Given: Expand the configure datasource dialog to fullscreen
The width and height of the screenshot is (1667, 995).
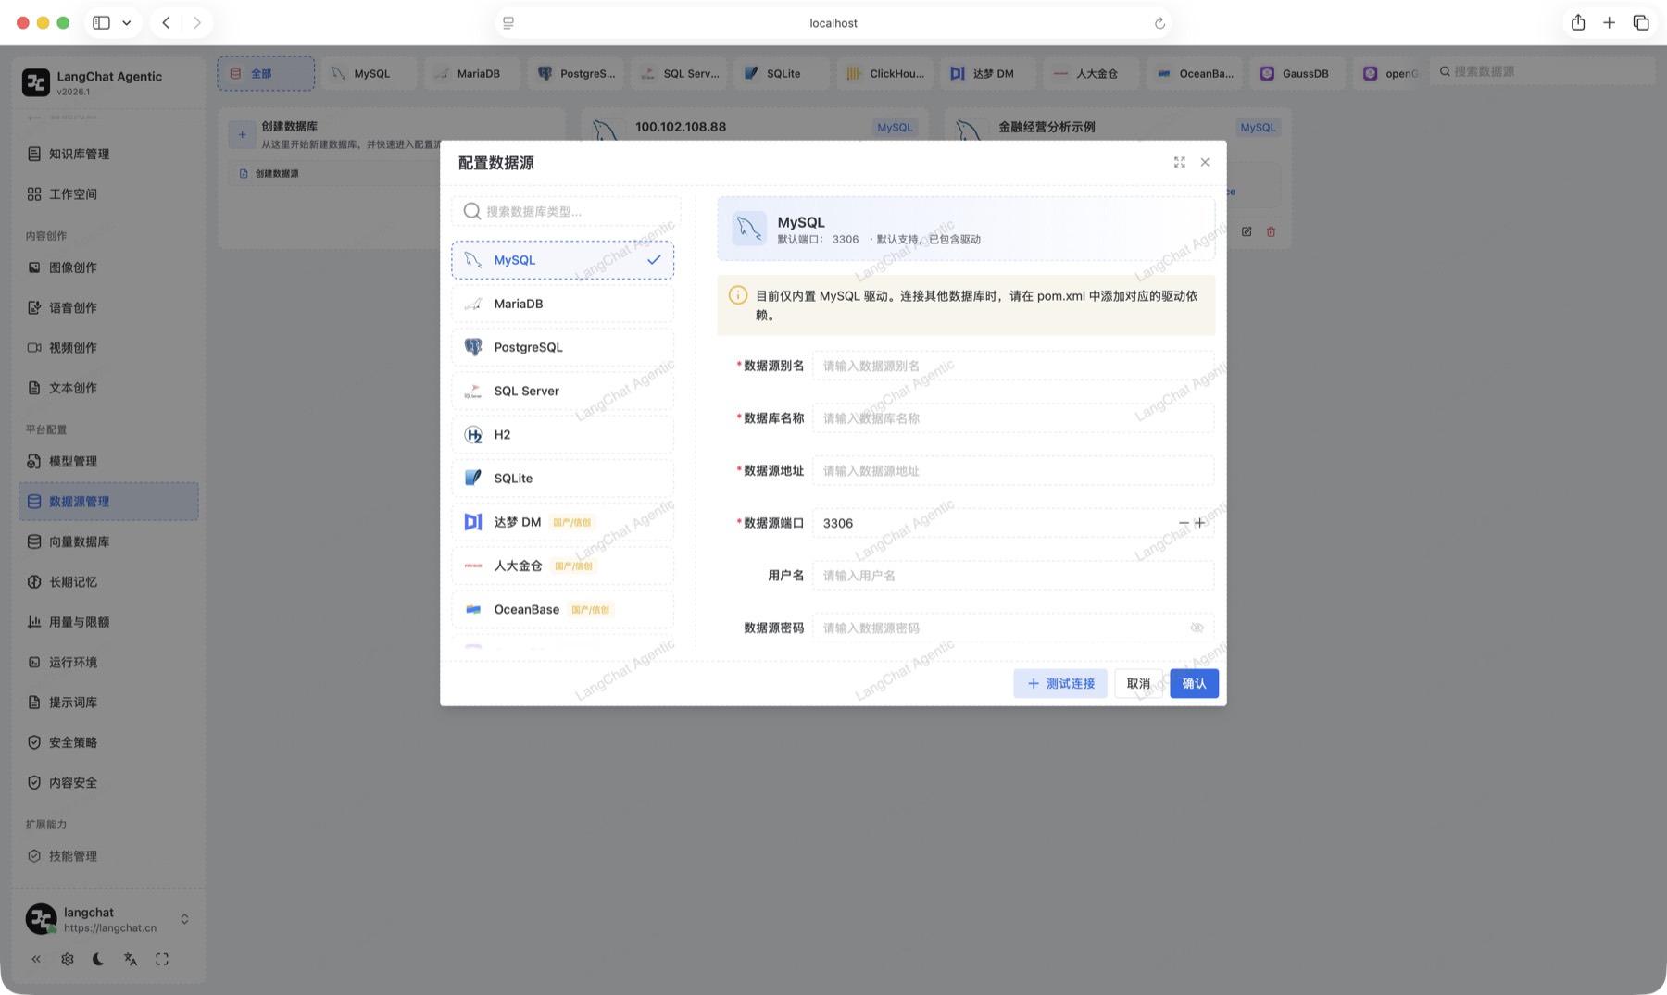Looking at the screenshot, I should coord(1179,162).
